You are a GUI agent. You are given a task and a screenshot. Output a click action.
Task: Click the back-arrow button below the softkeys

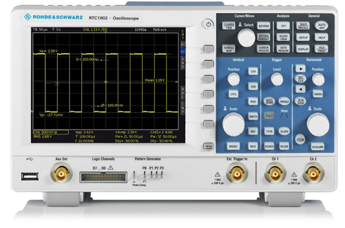(208, 146)
